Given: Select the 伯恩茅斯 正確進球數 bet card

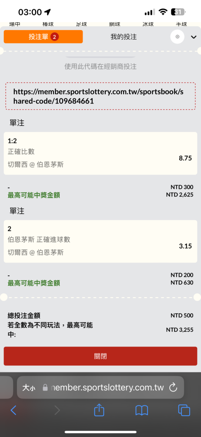Looking at the screenshot, I should [100, 241].
